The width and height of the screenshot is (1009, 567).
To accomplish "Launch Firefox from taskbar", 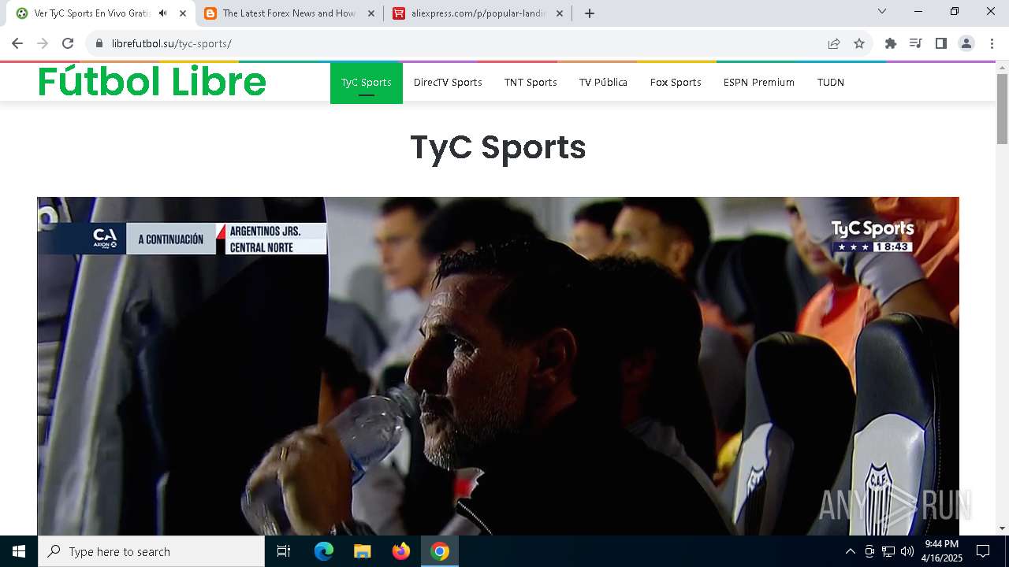I will tap(401, 551).
